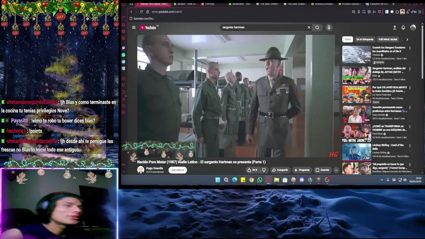Switch to the KickBot Dashboard tab
This screenshot has height=239, width=425.
pos(350,4)
